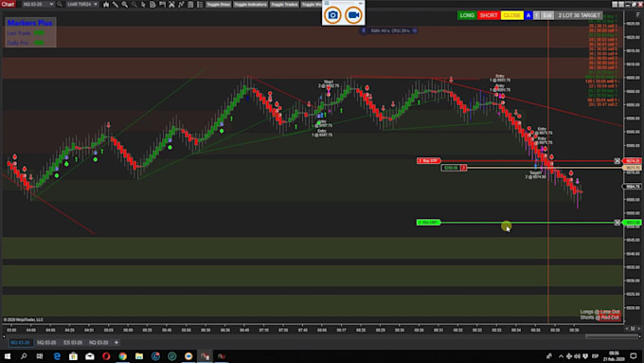Open Mail app from taskbar

(90, 356)
